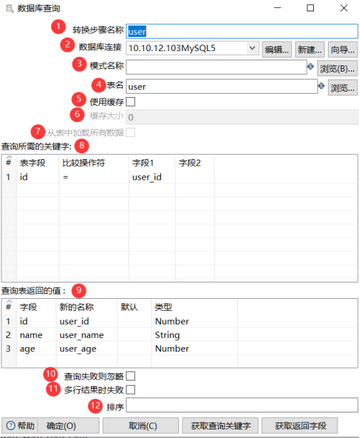360x438 pixels.
Task: Click the variable icon beside 模式名称 field
Action: 310,67
